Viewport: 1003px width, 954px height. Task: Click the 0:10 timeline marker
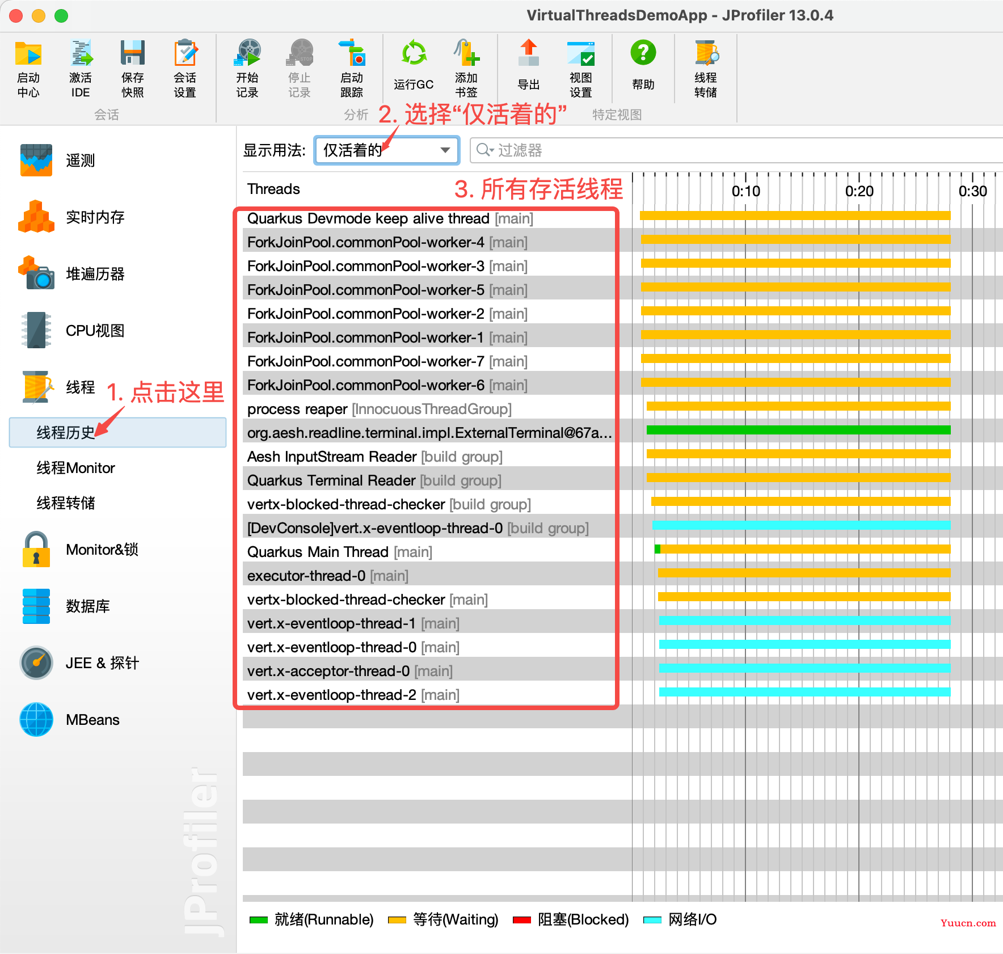745,191
